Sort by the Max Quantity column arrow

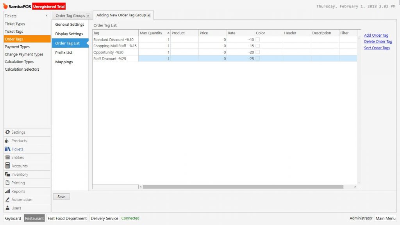(168, 33)
